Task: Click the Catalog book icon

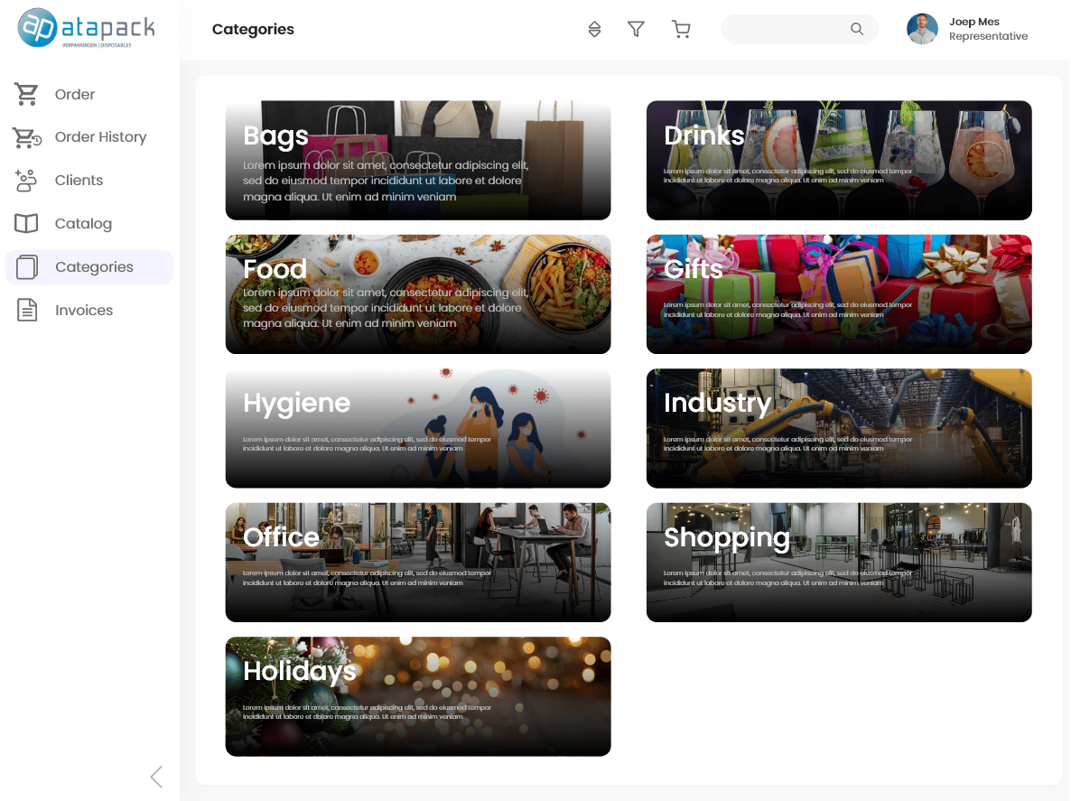Action: click(x=26, y=224)
